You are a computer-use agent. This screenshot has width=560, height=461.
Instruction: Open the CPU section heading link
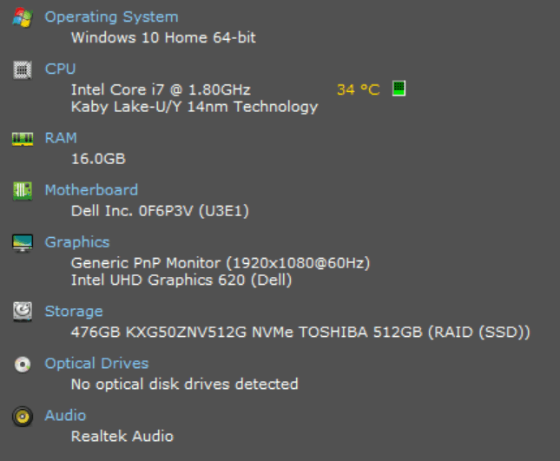pos(60,69)
